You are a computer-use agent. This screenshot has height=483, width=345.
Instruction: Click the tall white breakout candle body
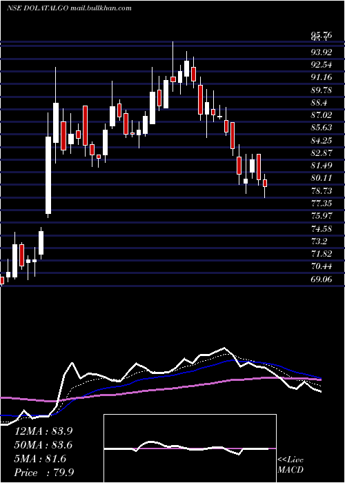(x=48, y=175)
